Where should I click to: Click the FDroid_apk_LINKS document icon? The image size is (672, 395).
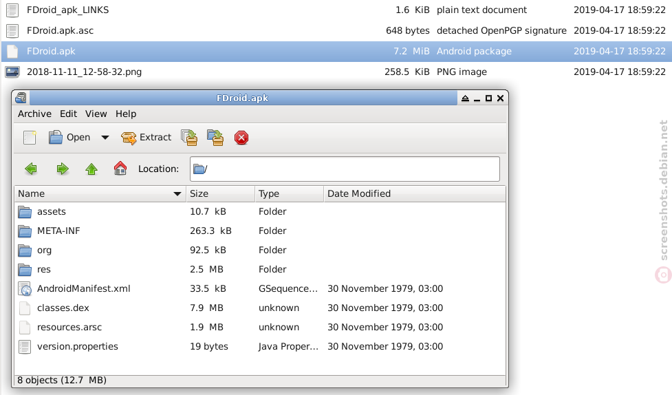click(12, 10)
